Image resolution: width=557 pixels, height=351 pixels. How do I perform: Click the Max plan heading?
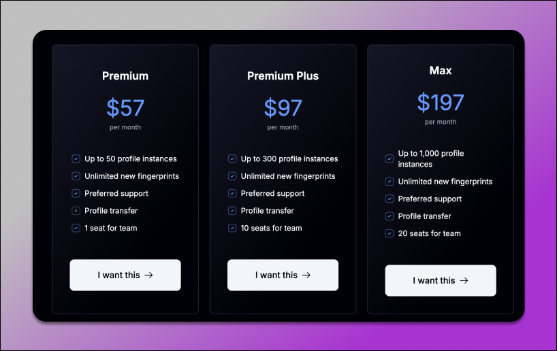441,71
